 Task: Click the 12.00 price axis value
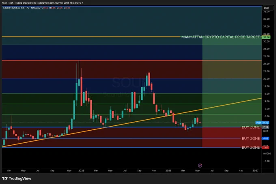click(266, 109)
